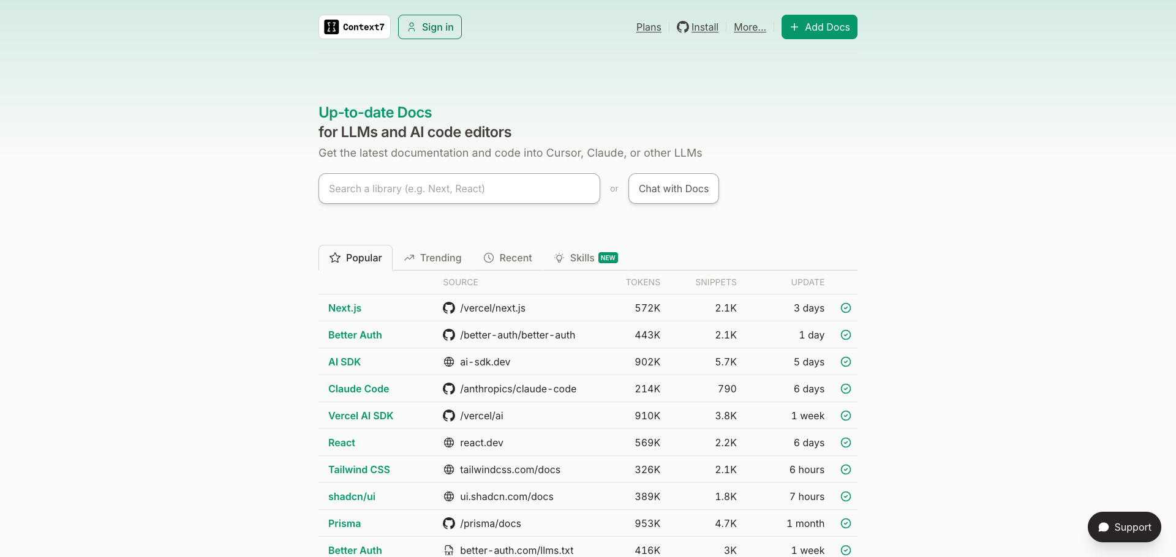Click the clock icon on the Recent tab

[489, 258]
